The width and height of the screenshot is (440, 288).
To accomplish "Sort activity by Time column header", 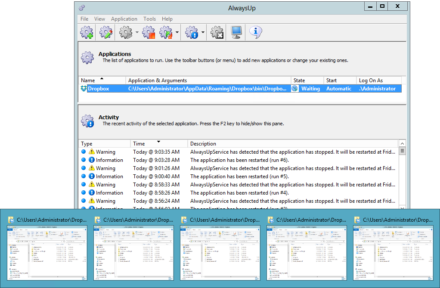I will click(x=139, y=144).
